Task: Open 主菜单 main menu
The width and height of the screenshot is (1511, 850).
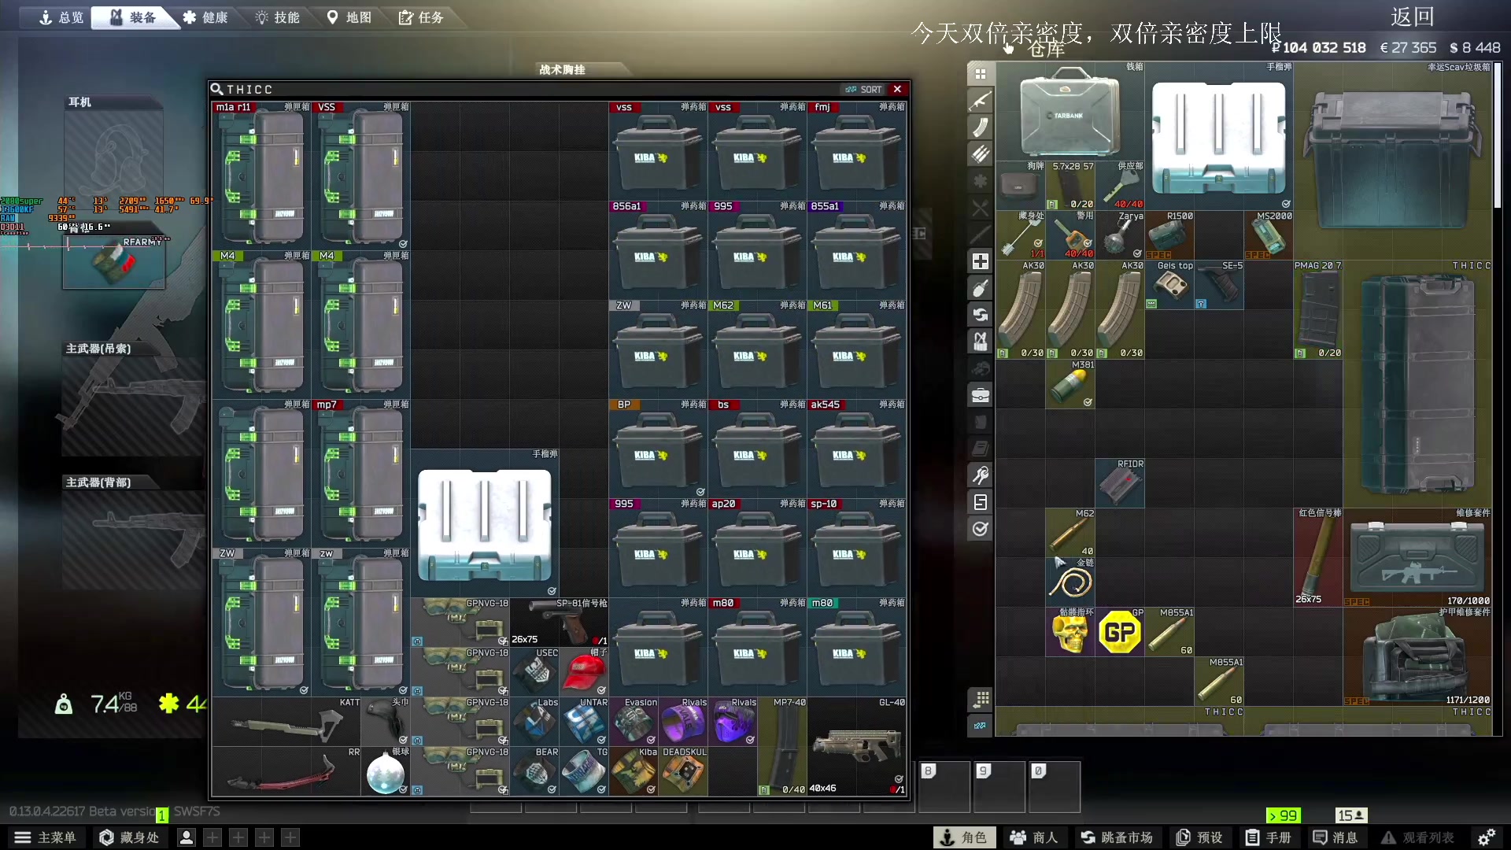Action: 46,837
